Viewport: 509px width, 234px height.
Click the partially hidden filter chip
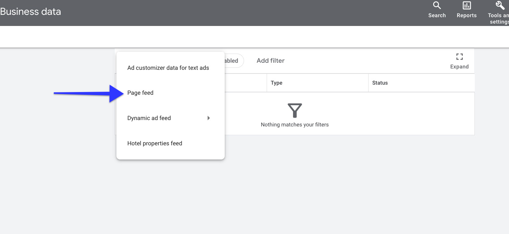[x=234, y=61]
